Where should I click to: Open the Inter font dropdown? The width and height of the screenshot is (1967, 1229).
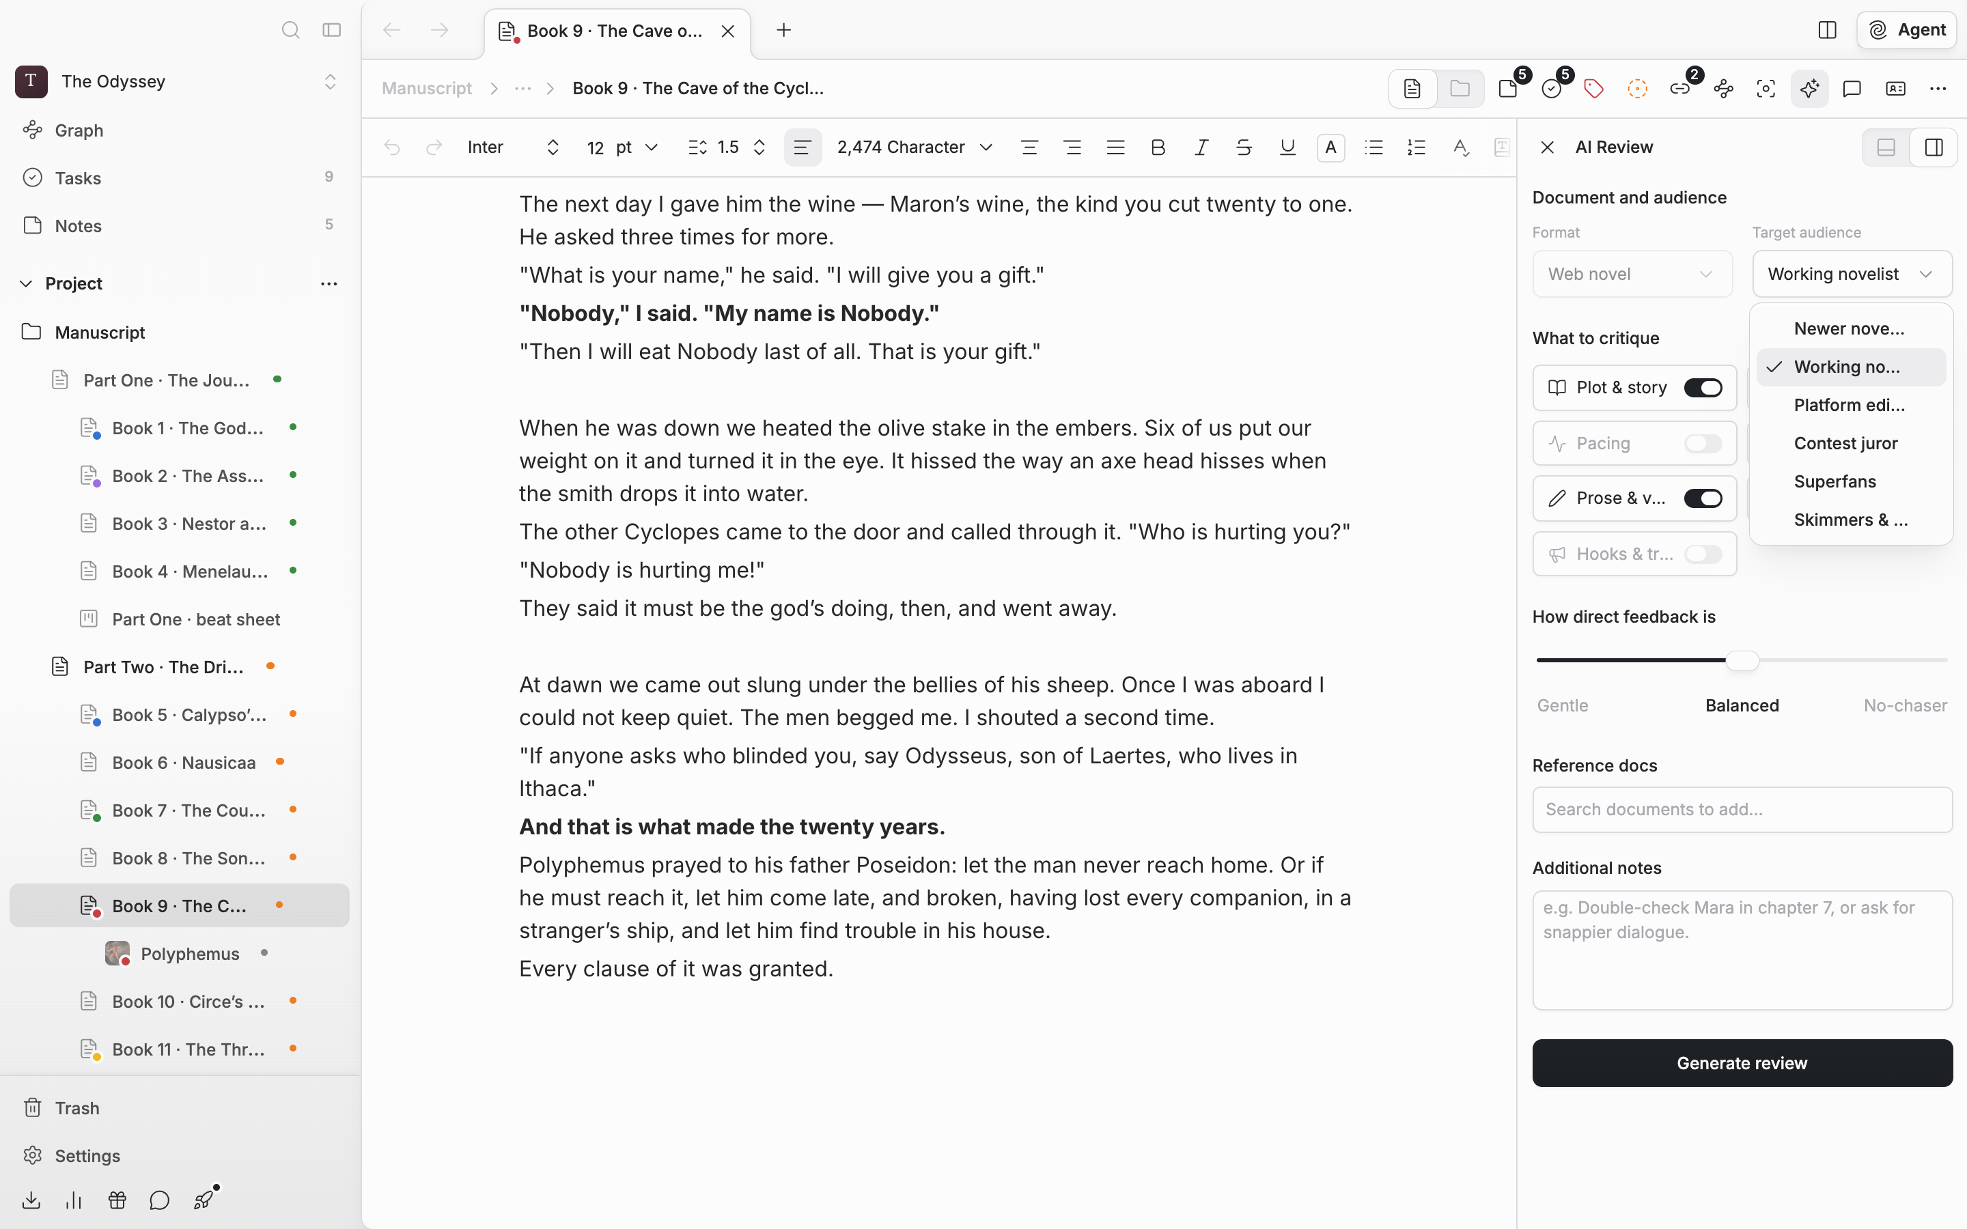point(514,147)
